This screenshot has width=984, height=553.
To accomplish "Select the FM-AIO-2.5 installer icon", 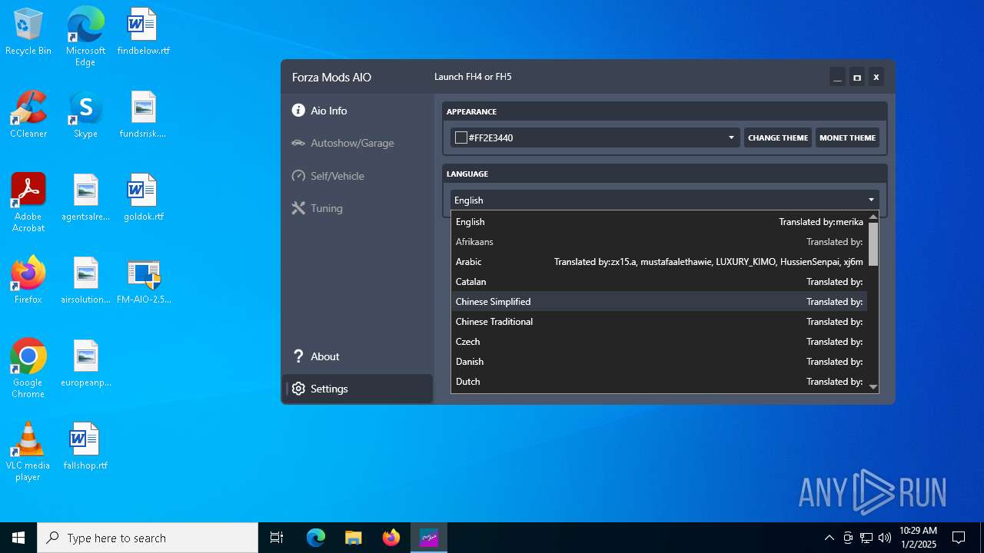I will click(x=143, y=280).
